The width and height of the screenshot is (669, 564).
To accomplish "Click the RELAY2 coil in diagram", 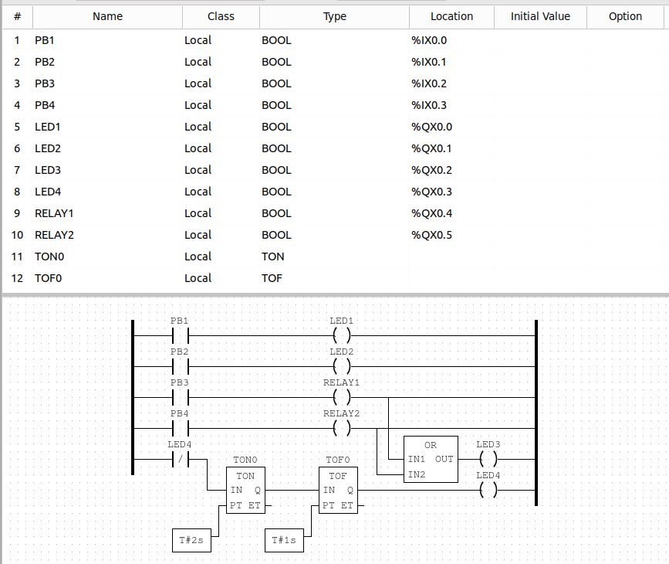I will pyautogui.click(x=342, y=428).
